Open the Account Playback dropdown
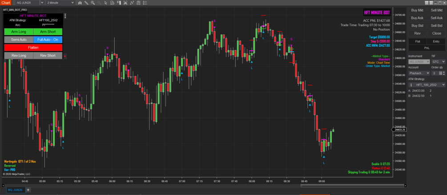This screenshot has height=195, width=447. pyautogui.click(x=419, y=73)
